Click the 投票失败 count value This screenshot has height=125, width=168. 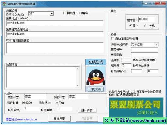point(64,109)
